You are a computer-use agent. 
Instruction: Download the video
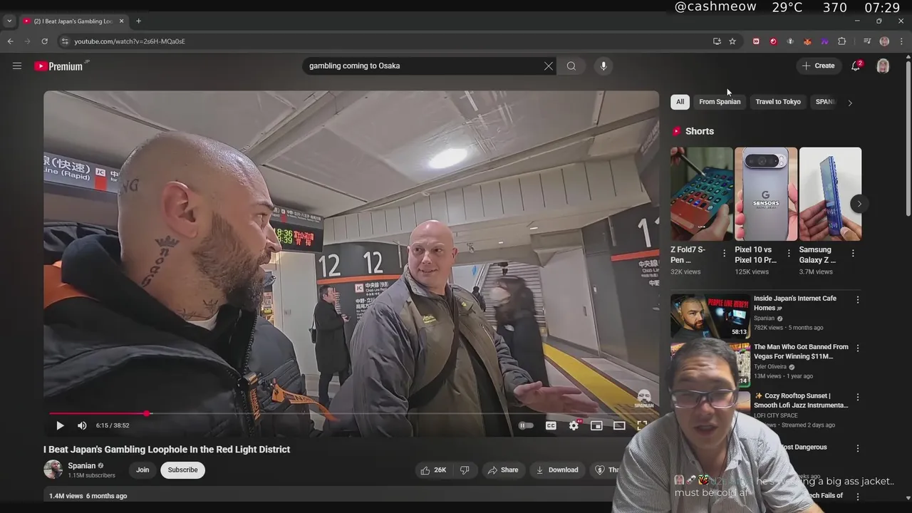(x=556, y=470)
